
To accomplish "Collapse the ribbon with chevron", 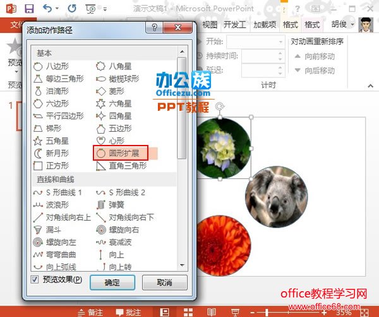I will [370, 86].
